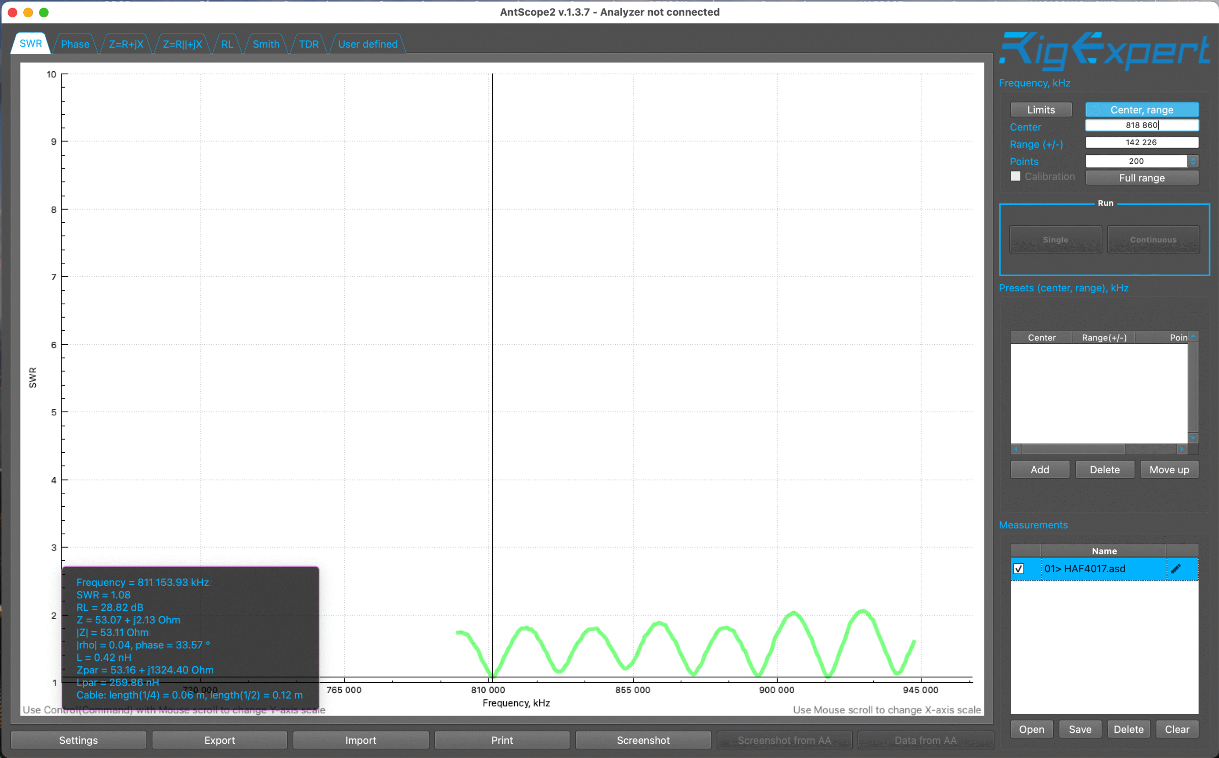The image size is (1219, 758).
Task: Click the presets horizontal scrollbar right arrow
Action: pos(1182,449)
